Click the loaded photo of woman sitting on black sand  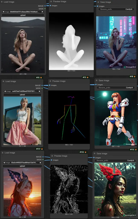[23, 45]
